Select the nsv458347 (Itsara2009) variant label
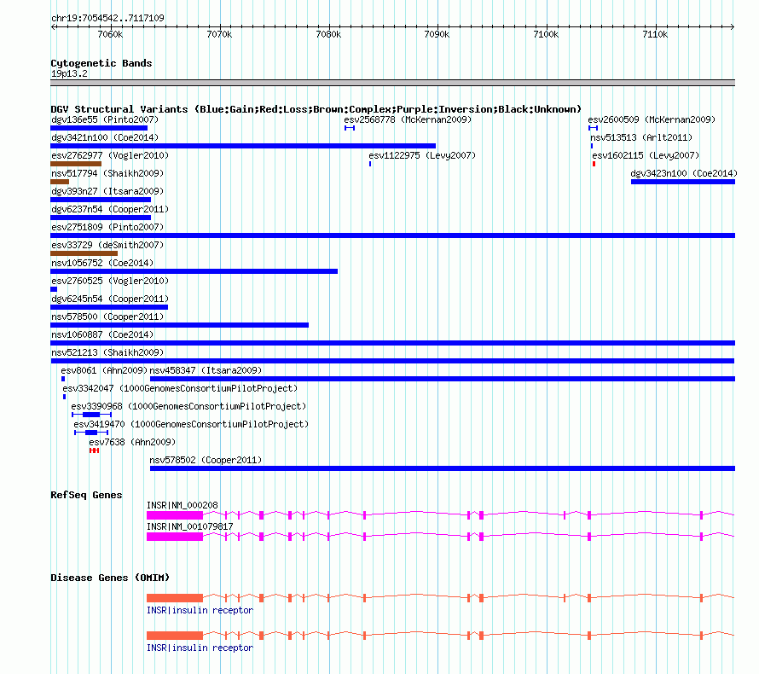This screenshot has height=674, width=759. point(206,370)
